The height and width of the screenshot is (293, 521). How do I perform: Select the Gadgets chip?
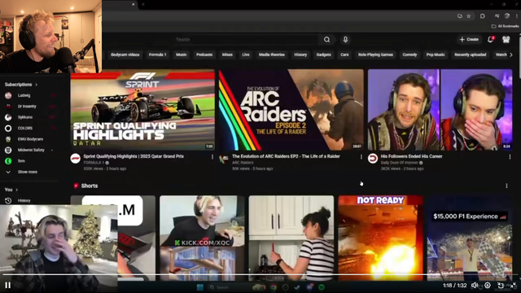[x=324, y=55]
